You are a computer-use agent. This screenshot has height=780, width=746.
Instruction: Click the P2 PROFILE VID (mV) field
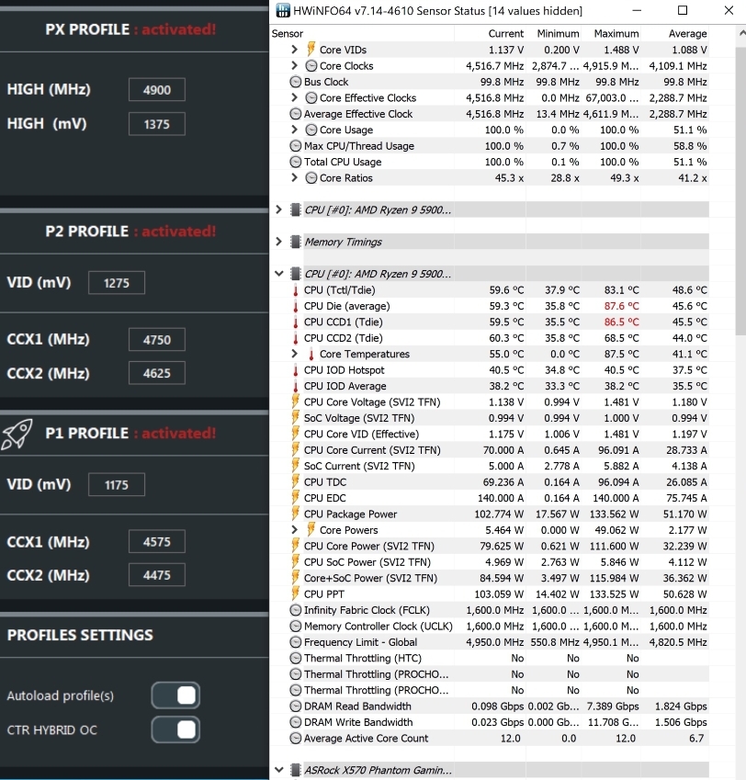click(x=117, y=284)
